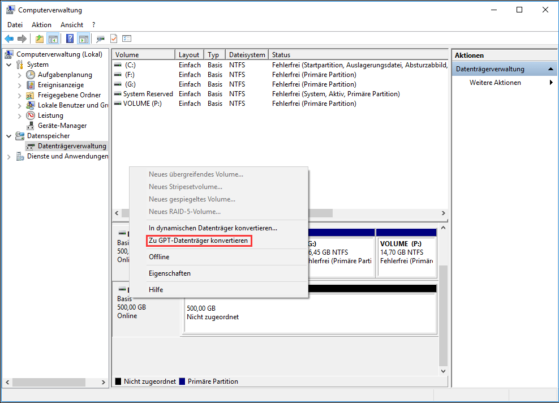
Task: Click the checkmark document toolbar icon
Action: [x=114, y=39]
